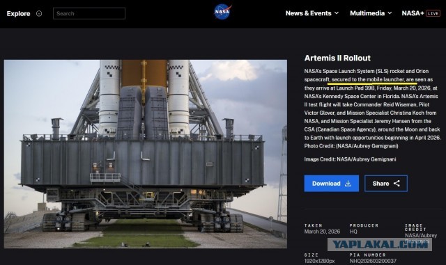Click the Download button
The width and height of the screenshot is (446, 265).
[x=332, y=184]
